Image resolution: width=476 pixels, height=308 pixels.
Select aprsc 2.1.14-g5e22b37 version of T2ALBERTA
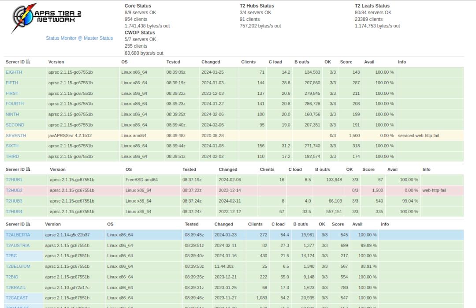pos(67,235)
